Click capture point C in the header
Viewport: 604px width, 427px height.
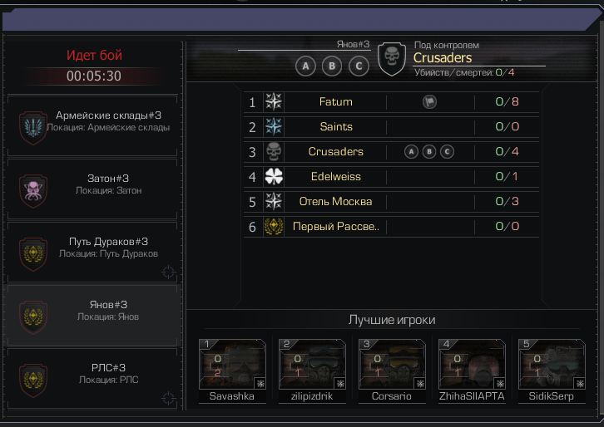pos(359,66)
